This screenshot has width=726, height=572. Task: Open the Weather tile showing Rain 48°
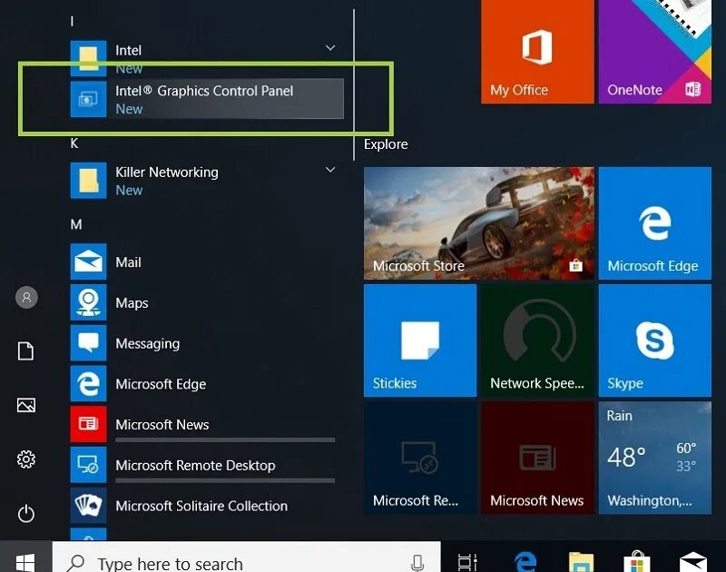tap(654, 458)
